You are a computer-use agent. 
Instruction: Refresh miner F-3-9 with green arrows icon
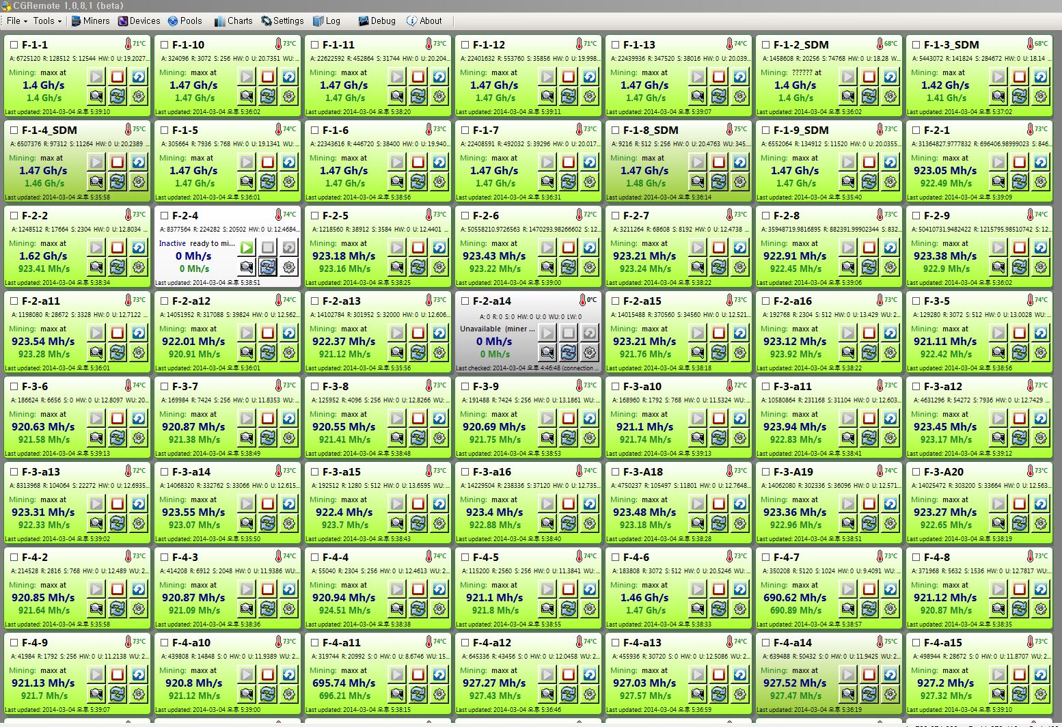(x=569, y=438)
